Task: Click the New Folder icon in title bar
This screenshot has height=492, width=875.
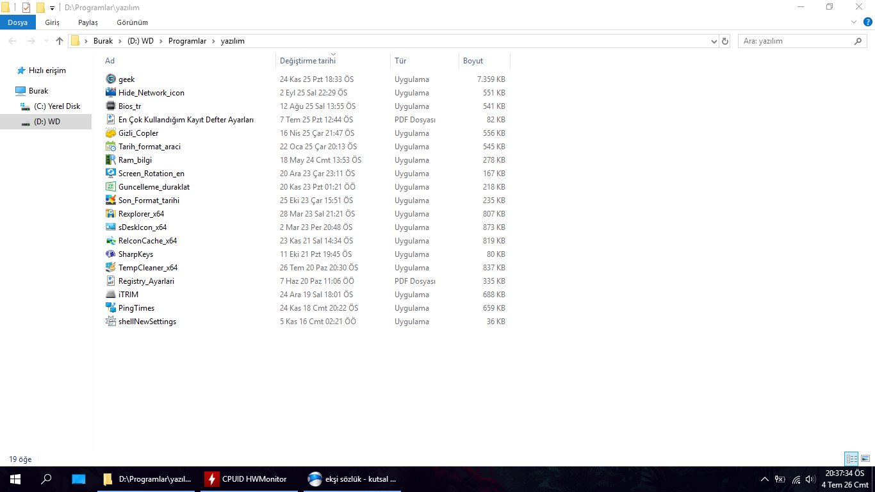Action: [40, 8]
